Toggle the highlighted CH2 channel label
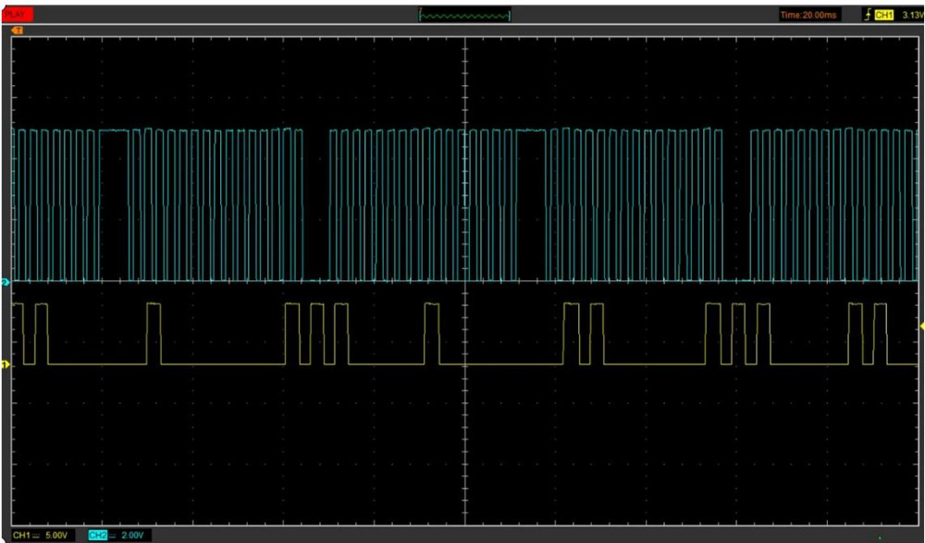Image resolution: width=925 pixels, height=543 pixels. tap(97, 536)
